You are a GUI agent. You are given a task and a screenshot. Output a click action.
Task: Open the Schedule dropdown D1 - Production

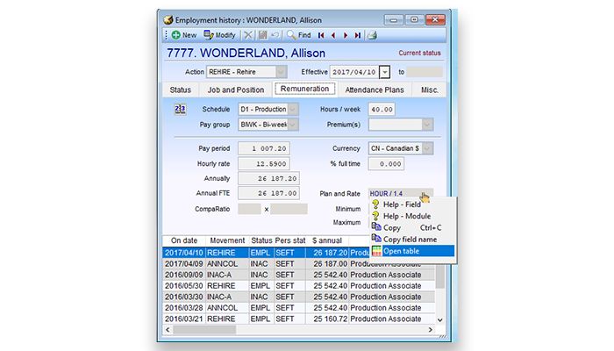[292, 110]
